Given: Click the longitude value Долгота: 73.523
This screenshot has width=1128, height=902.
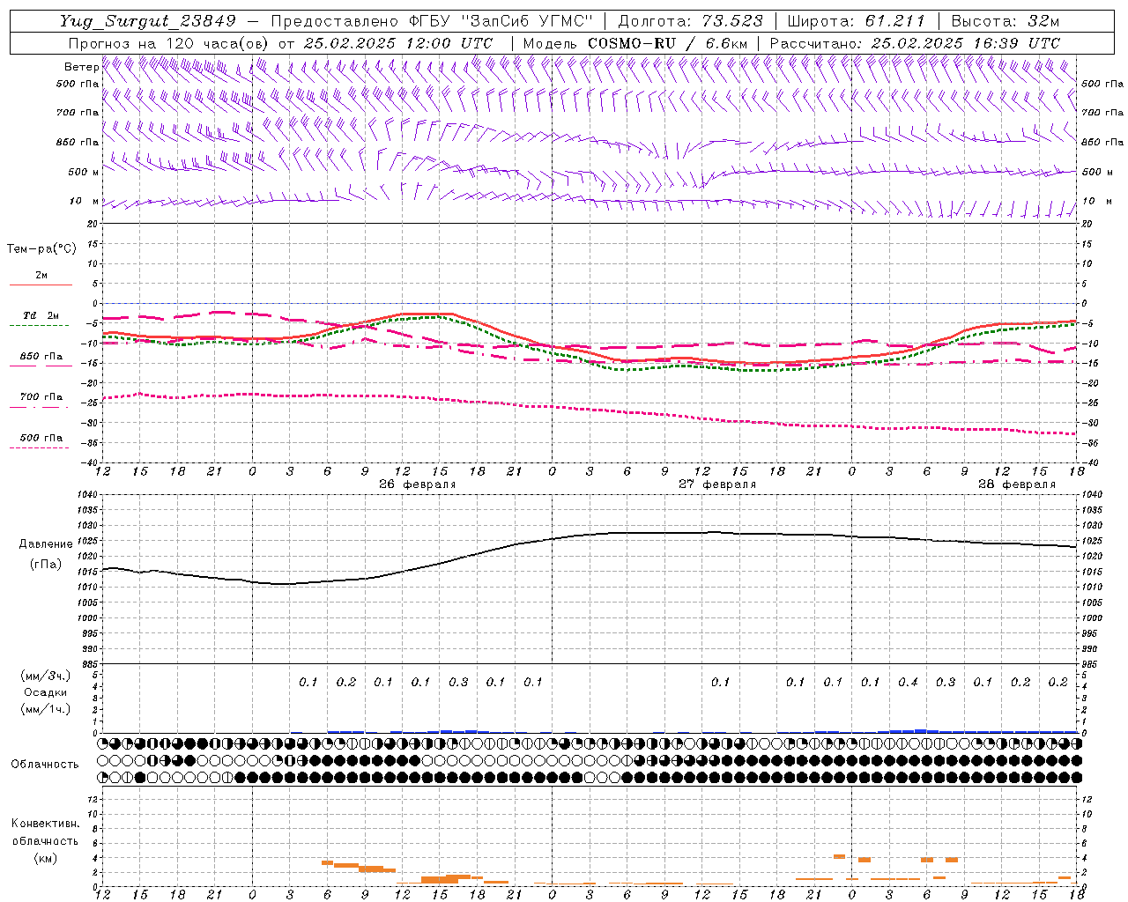Looking at the screenshot, I should [x=691, y=21].
